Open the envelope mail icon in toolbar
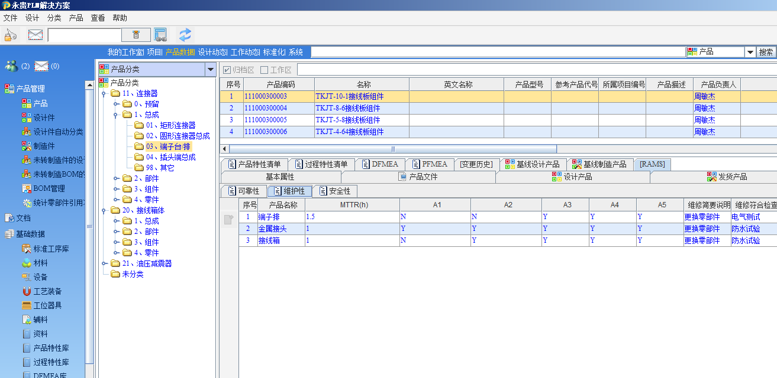 tap(36, 35)
